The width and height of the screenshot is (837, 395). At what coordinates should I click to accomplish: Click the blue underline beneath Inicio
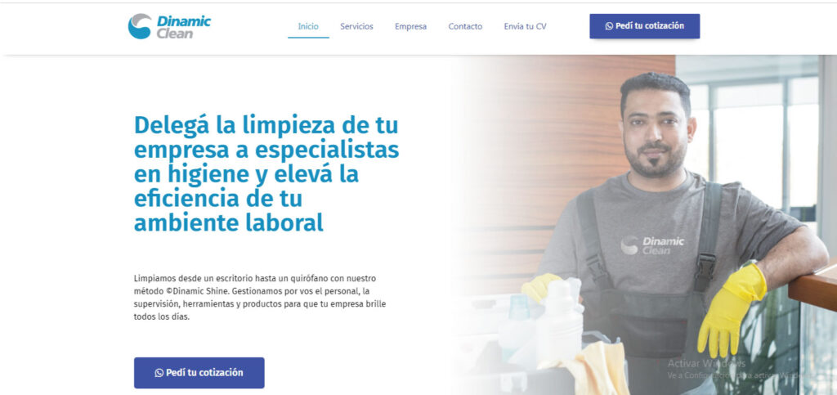point(308,38)
